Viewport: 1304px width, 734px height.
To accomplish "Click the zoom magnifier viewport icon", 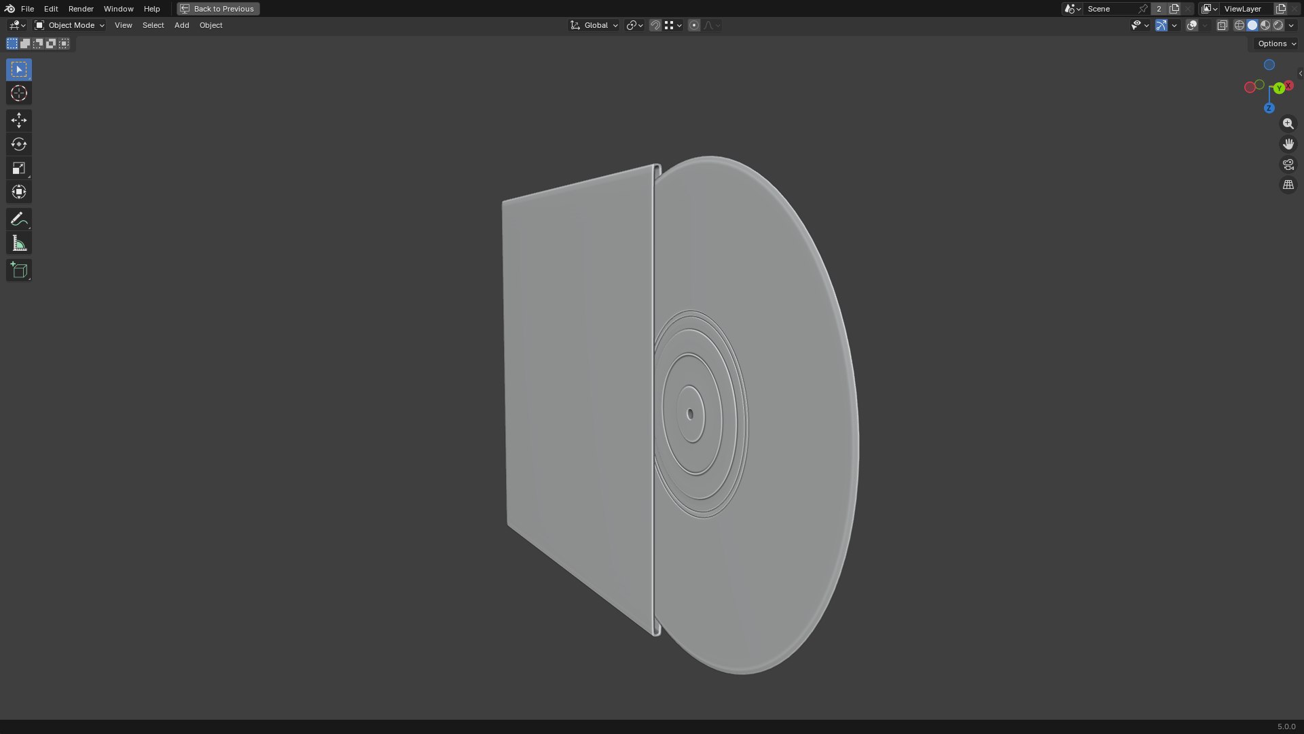I will 1288,124.
